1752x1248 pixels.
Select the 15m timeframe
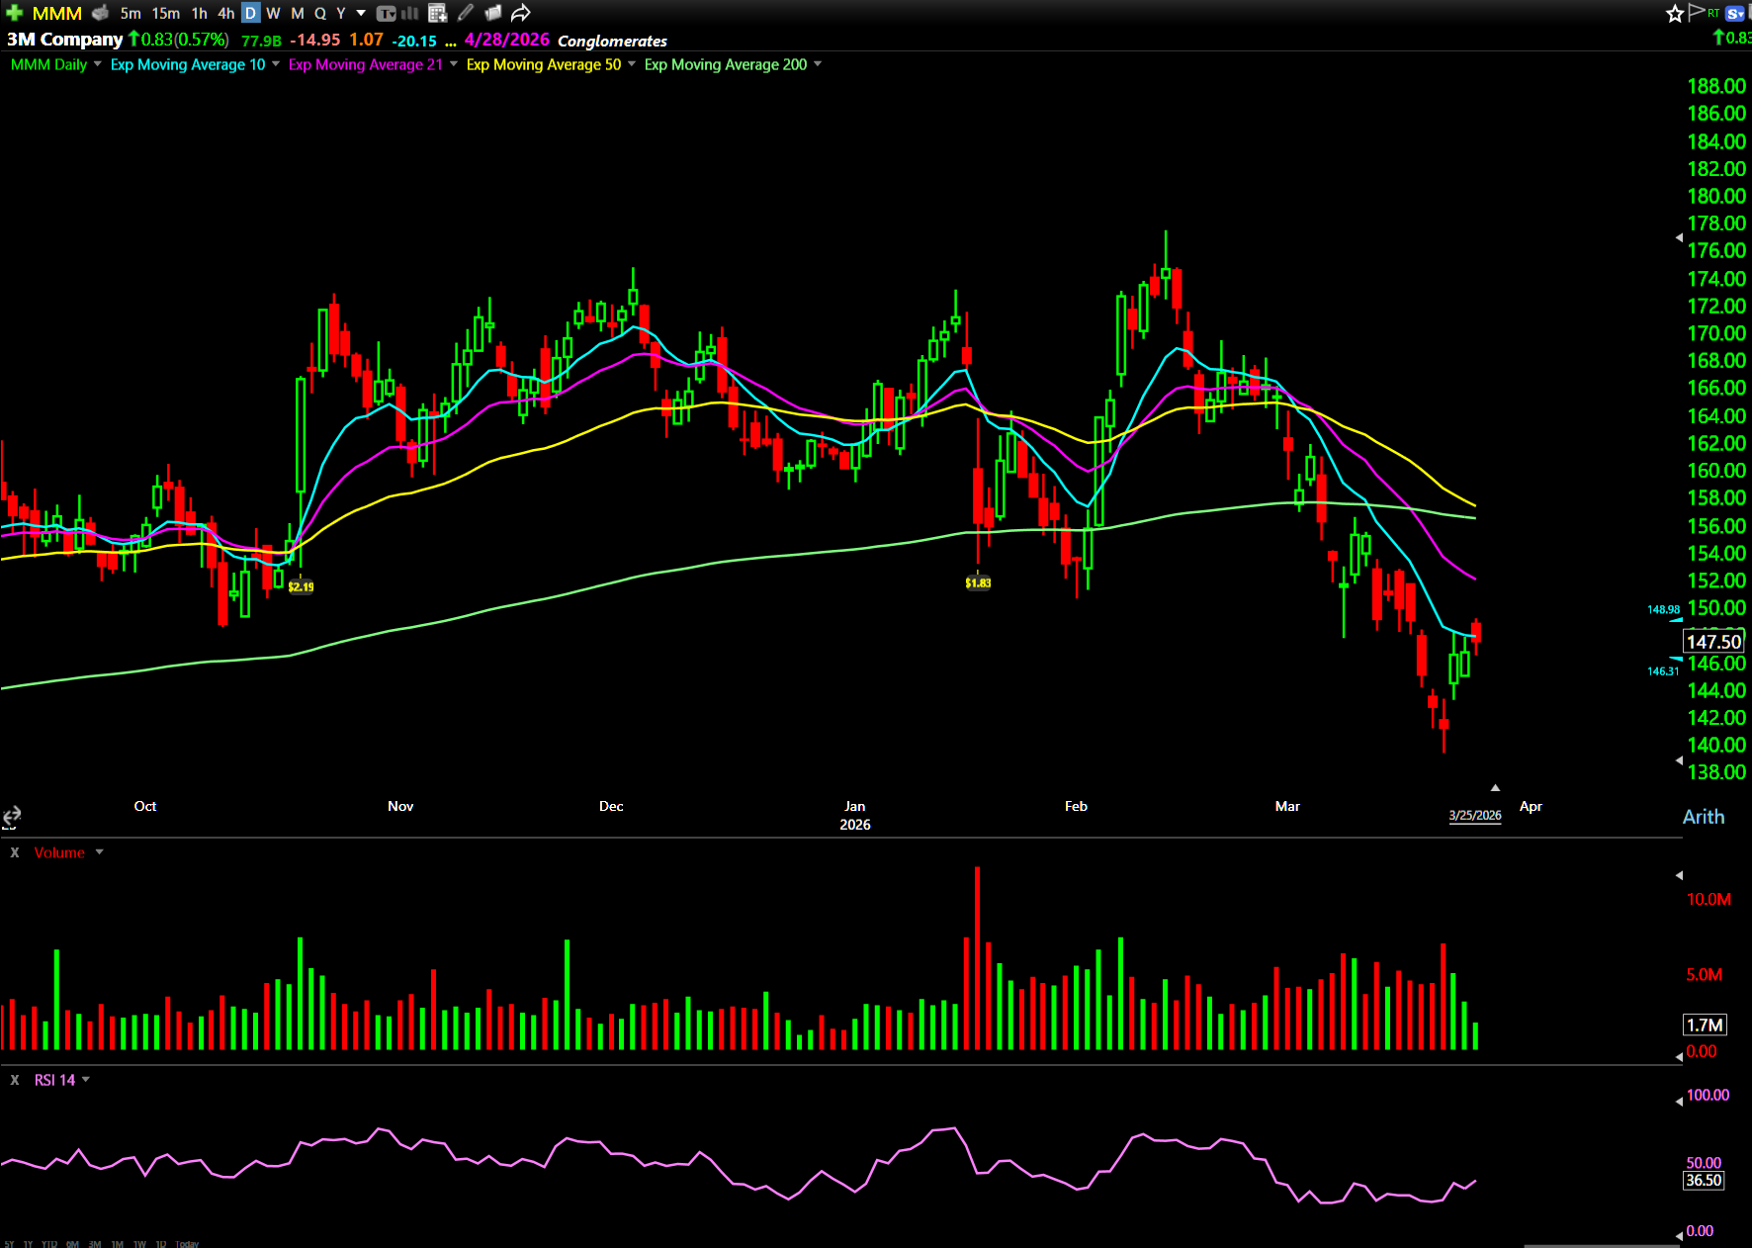165,13
